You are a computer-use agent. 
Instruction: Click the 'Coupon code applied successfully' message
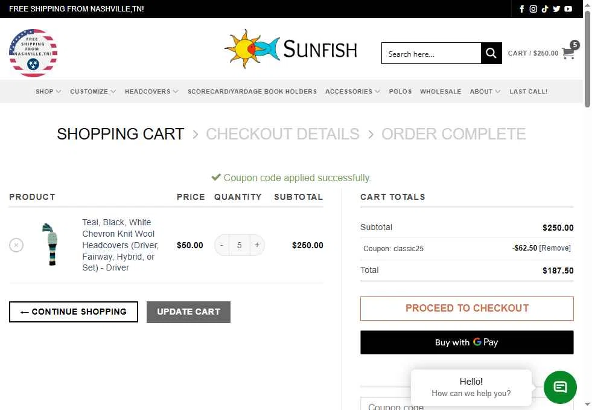[291, 178]
